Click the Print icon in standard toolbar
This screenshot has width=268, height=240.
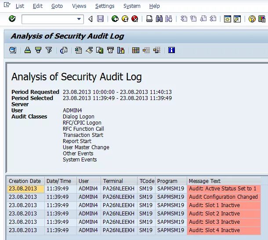[149, 18]
